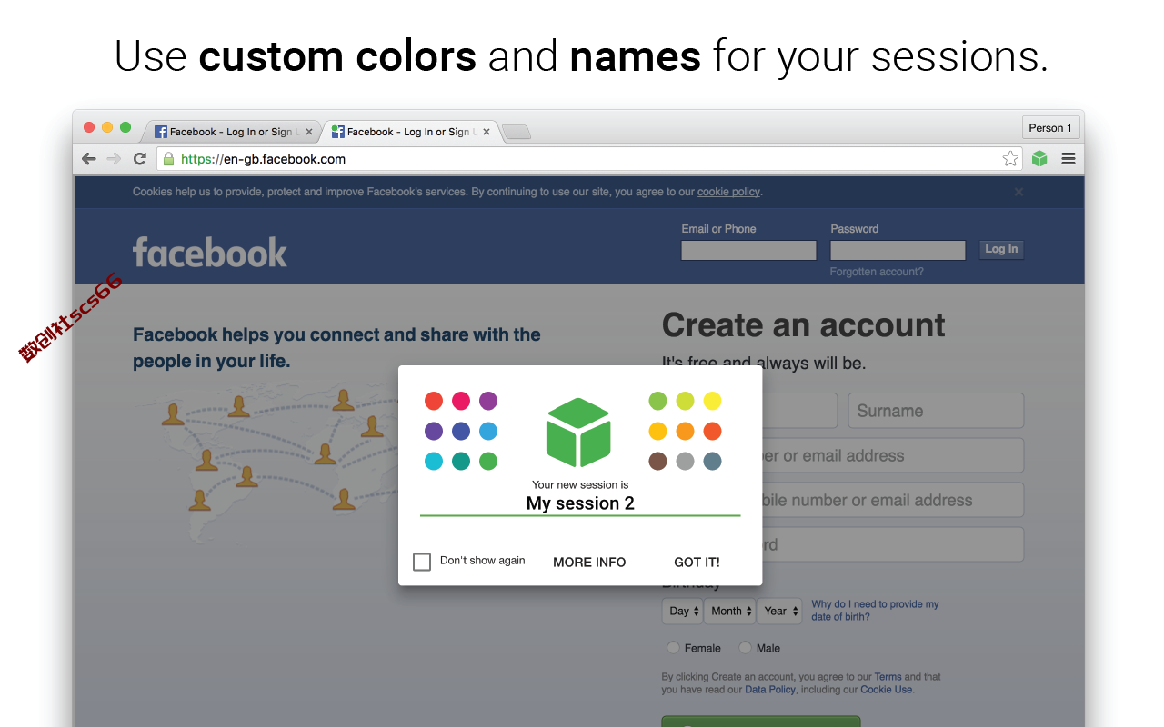Click the GOT IT! button

[x=697, y=563]
